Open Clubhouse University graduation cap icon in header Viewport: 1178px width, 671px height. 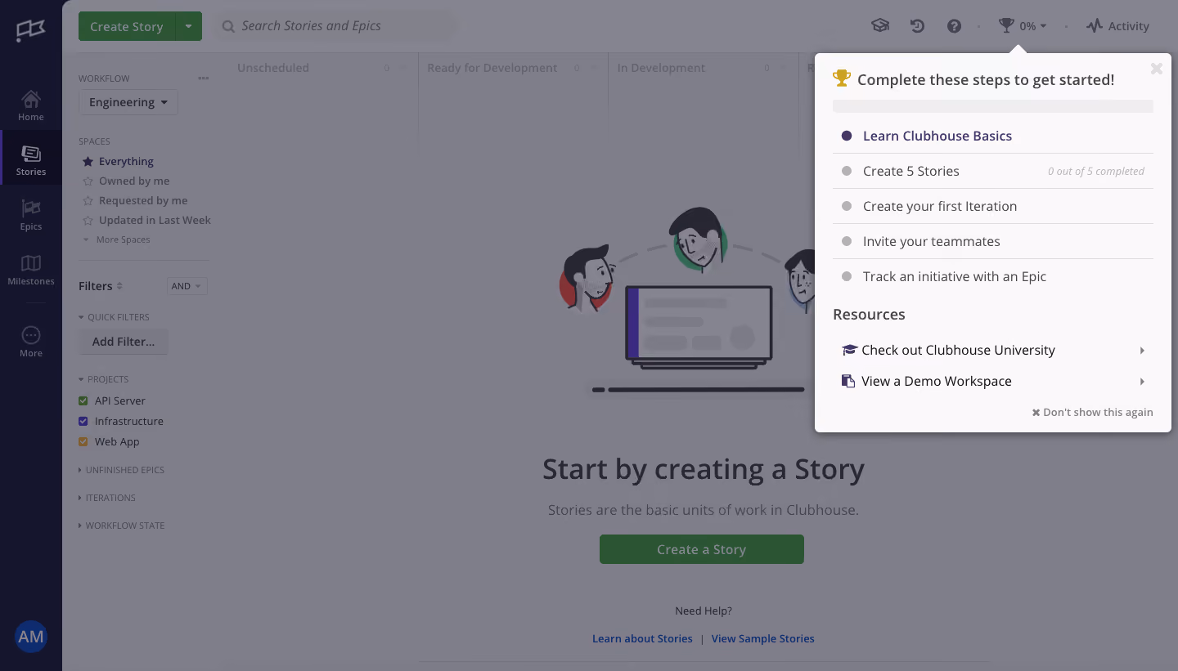coord(880,26)
